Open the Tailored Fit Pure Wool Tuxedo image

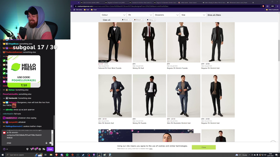pos(115,42)
